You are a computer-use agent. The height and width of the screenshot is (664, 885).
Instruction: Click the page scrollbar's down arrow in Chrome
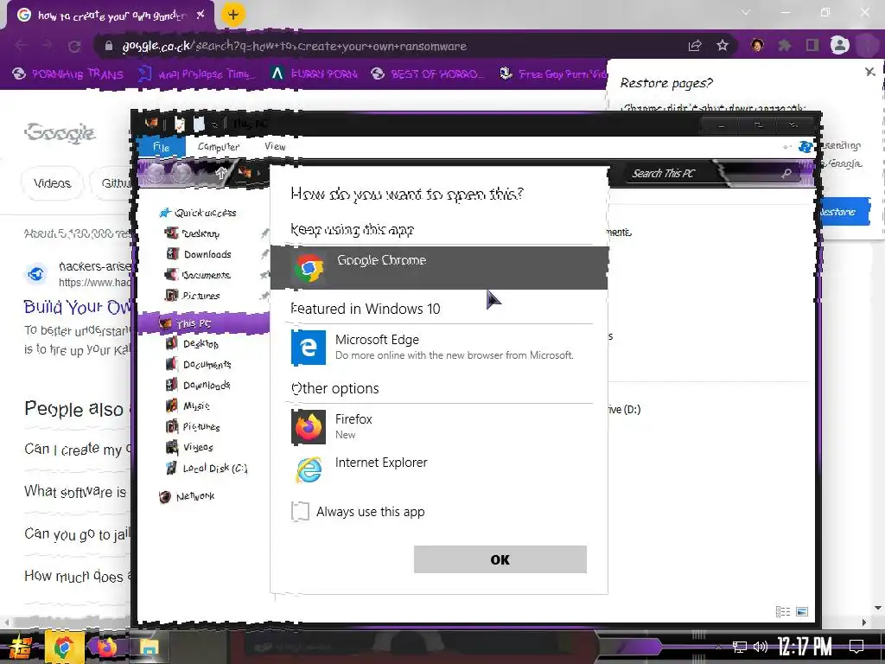(x=878, y=608)
